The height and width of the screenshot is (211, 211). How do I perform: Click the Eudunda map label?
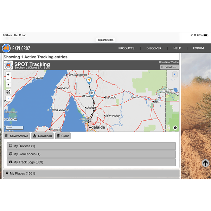click(110, 97)
